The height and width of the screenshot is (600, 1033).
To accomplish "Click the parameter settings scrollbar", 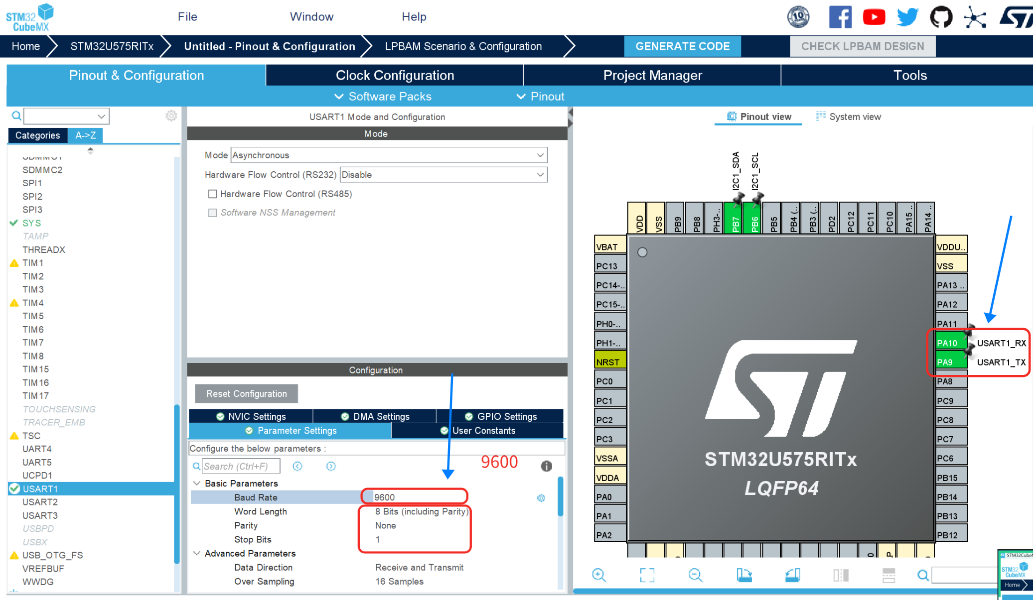I will coord(560,497).
